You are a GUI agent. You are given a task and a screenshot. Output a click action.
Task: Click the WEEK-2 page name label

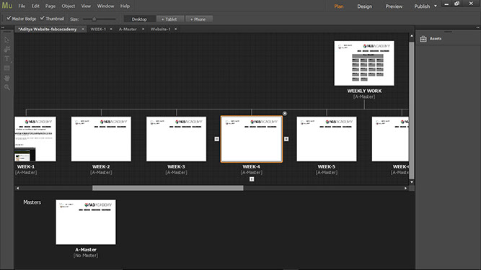101,167
